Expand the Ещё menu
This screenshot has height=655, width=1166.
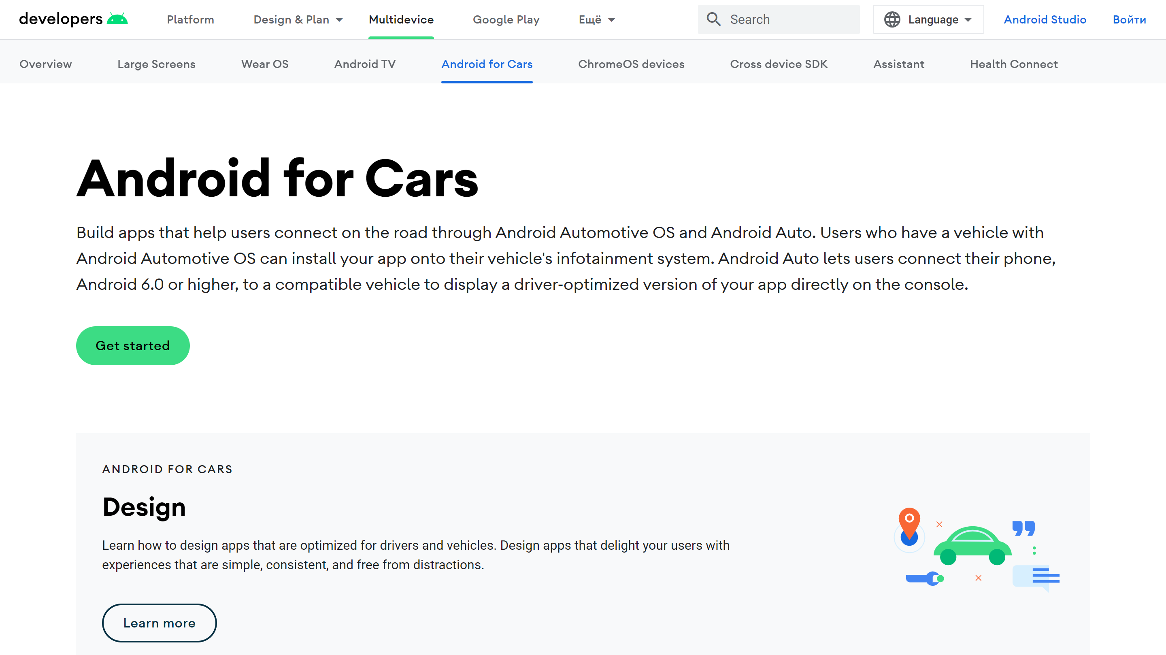(x=597, y=19)
